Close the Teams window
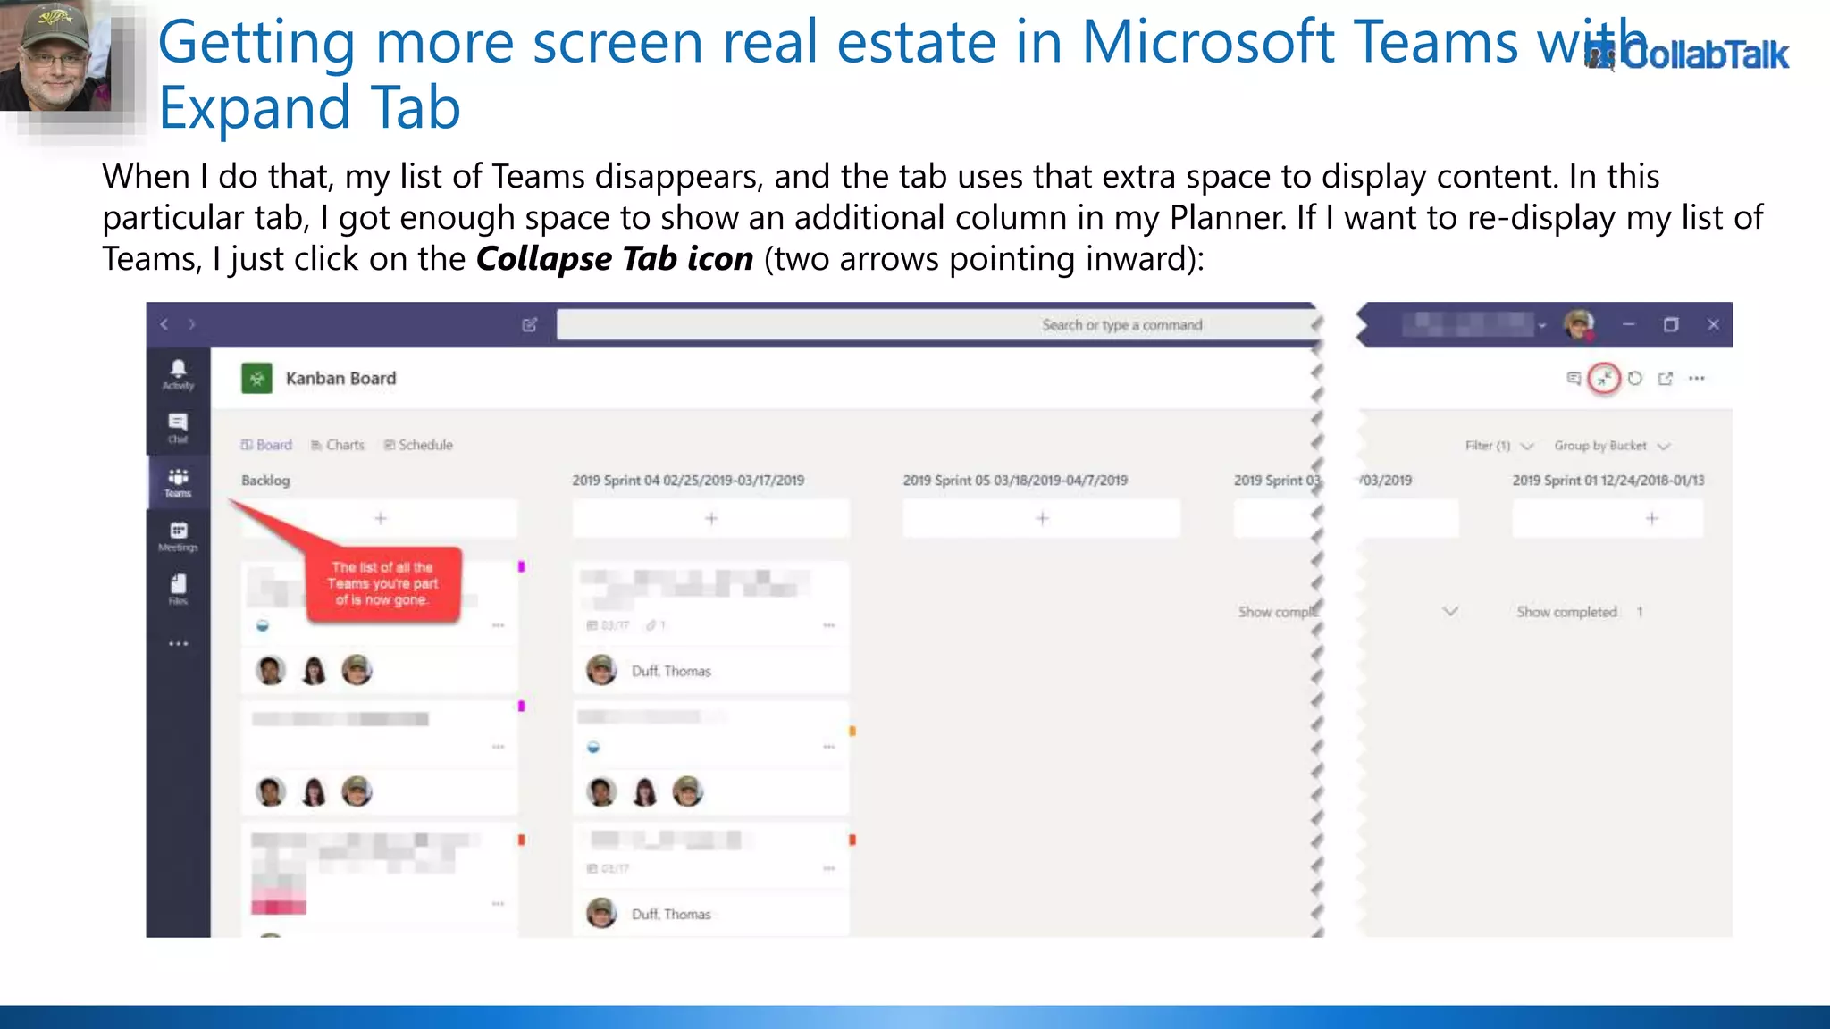The image size is (1830, 1029). (x=1713, y=324)
